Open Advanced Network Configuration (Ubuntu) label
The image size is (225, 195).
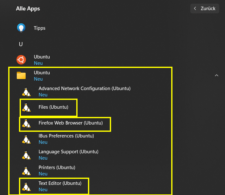pos(84,88)
